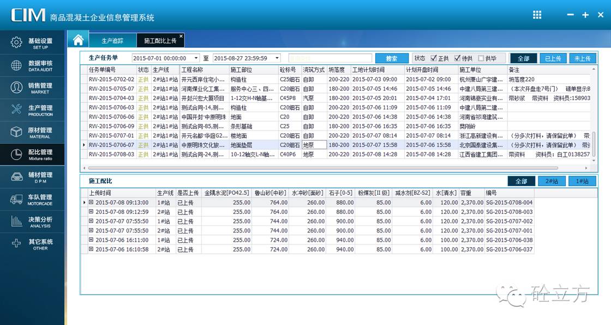Uncheck the 正供 status checkbox

(434, 58)
